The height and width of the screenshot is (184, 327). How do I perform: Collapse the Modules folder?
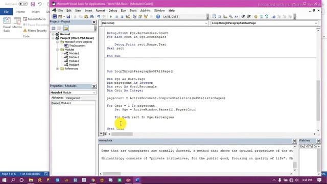pos(58,50)
